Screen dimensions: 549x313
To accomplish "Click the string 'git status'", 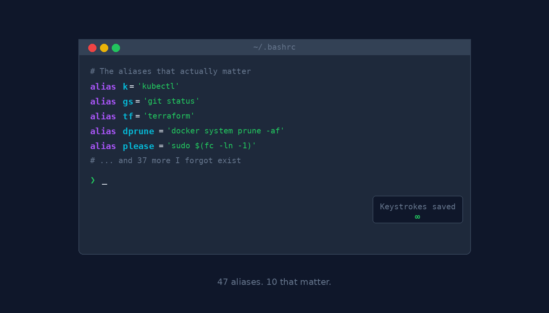I will click(x=171, y=101).
